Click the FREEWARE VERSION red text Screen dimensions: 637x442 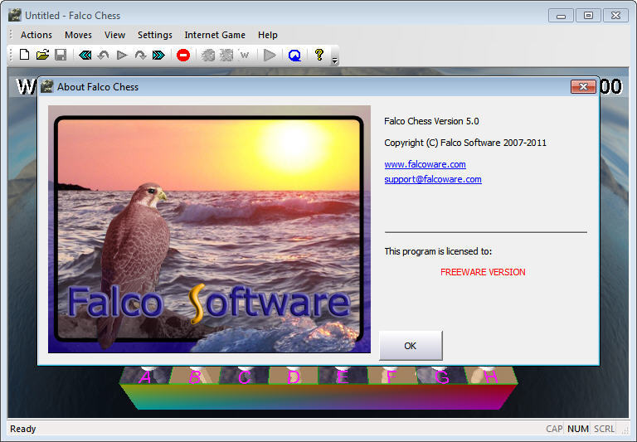(x=483, y=272)
